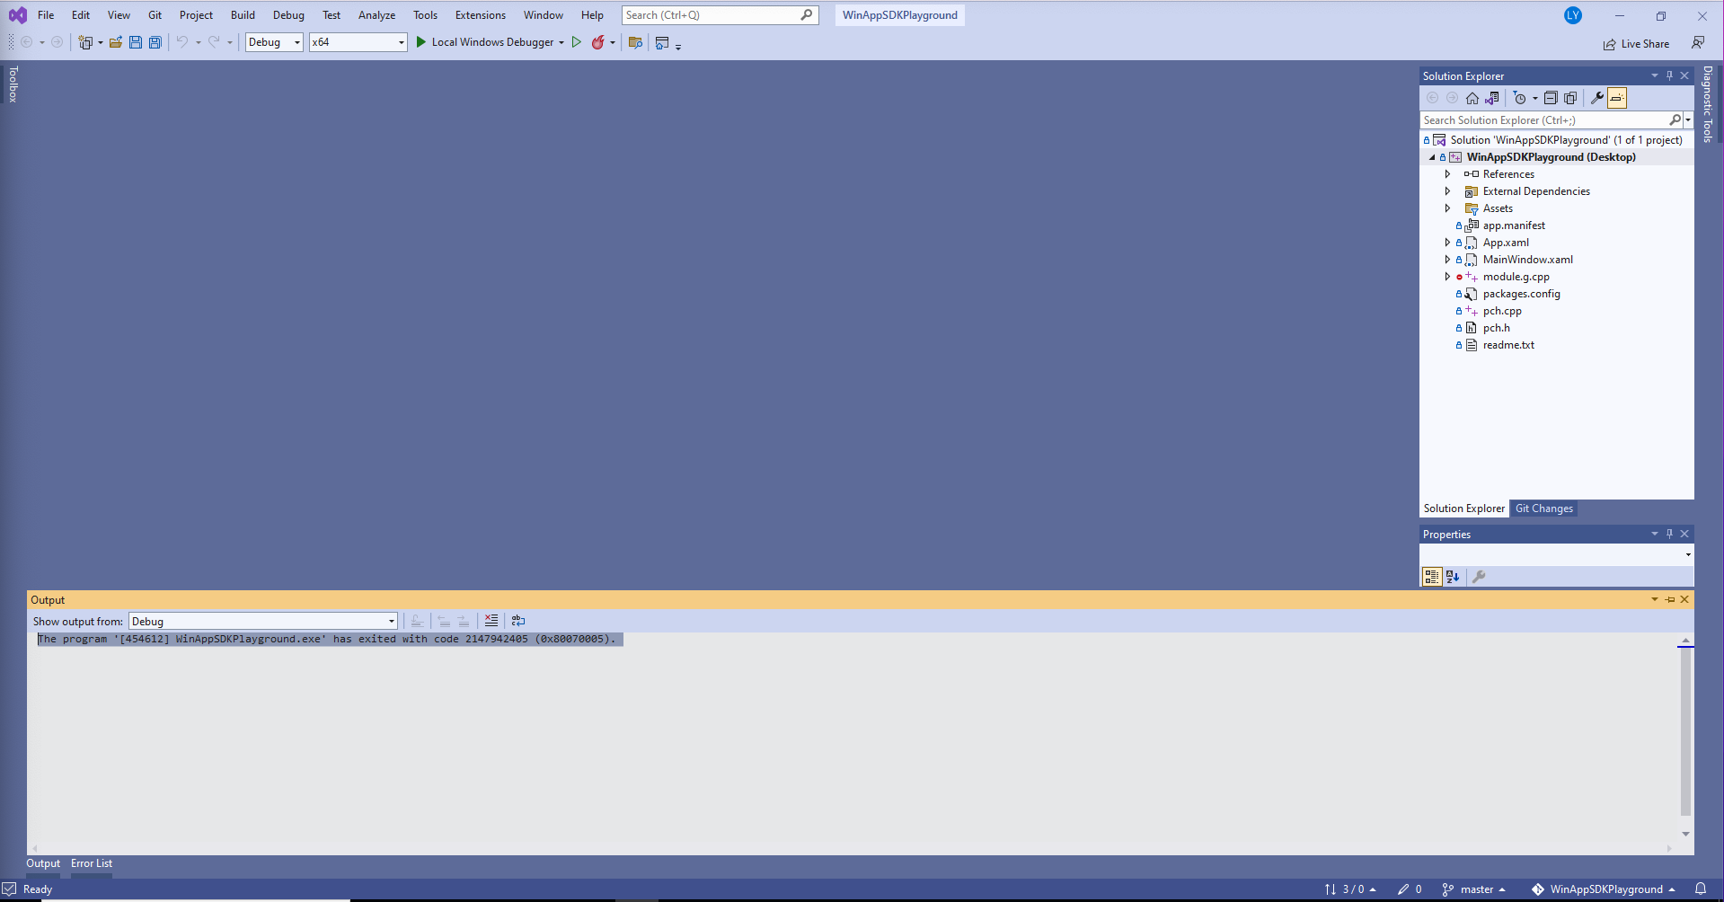Viewport: 1724px width, 902px height.
Task: Expand the App.xaml node
Action: point(1447,243)
